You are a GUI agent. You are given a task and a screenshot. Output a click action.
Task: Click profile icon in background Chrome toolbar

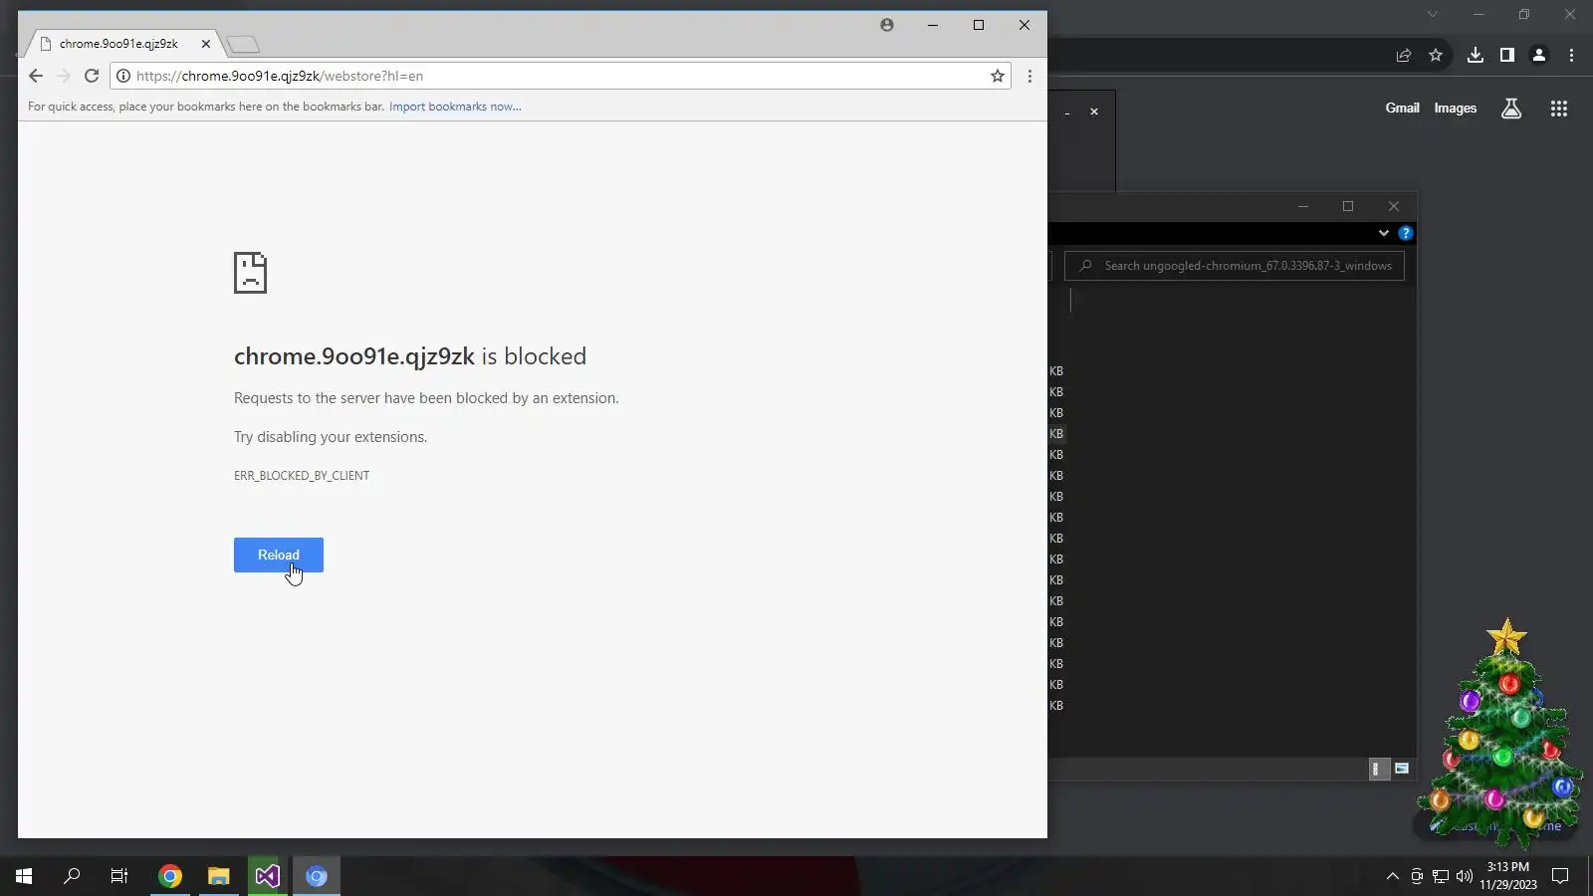coord(1539,56)
